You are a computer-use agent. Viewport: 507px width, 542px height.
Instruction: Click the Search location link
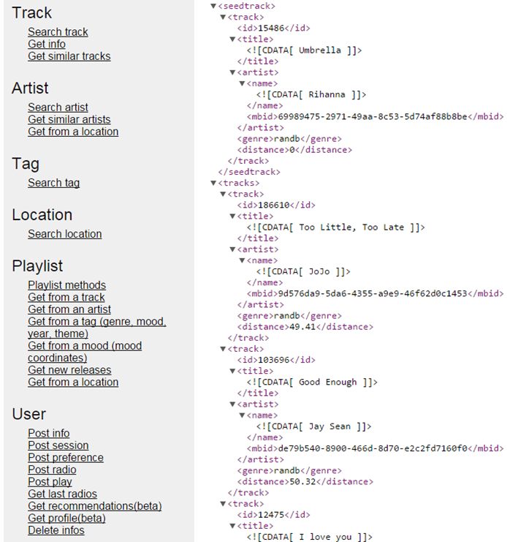(65, 234)
